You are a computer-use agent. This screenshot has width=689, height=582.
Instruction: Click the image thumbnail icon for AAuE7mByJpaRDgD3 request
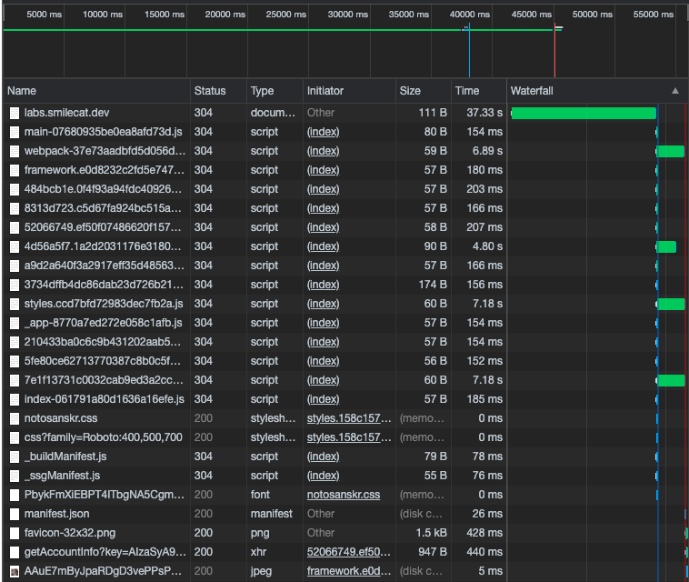pos(14,571)
